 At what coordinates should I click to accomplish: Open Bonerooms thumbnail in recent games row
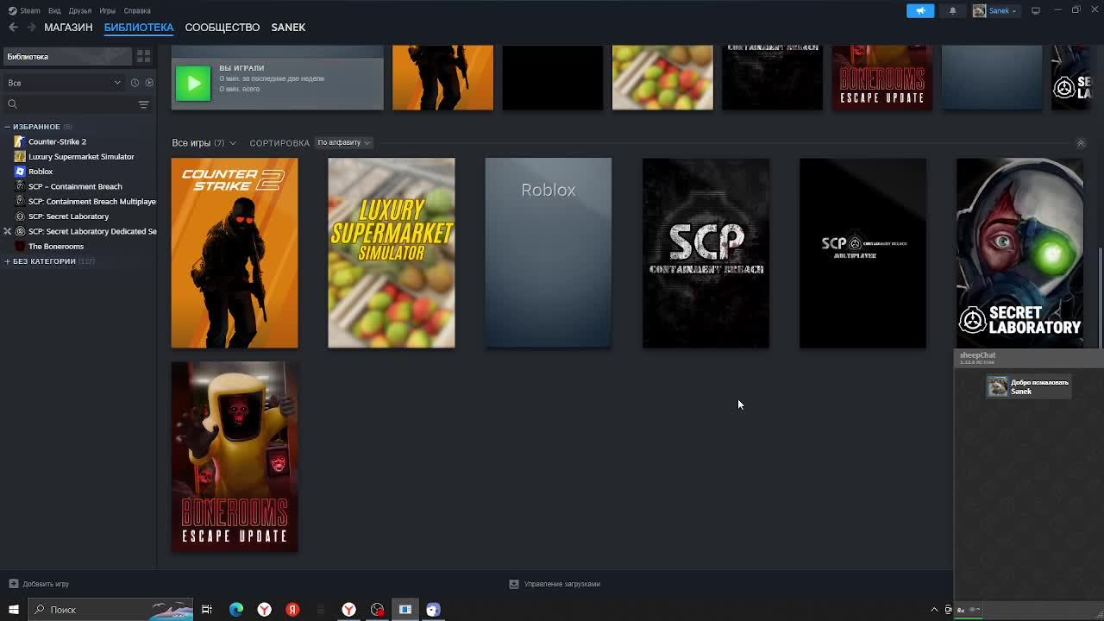(x=881, y=78)
